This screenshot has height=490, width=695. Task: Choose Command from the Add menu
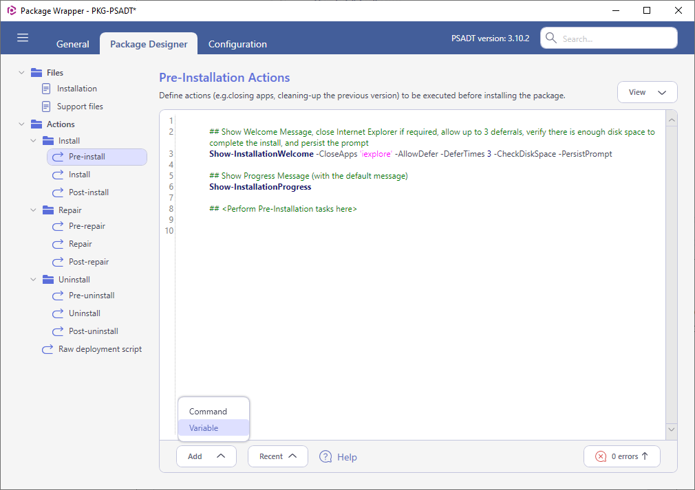(x=213, y=411)
